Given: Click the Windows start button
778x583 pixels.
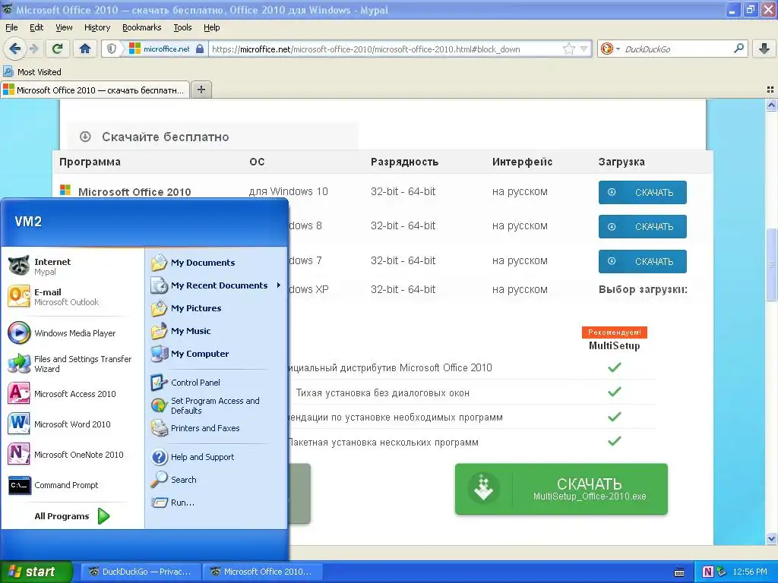Looking at the screenshot, I should tap(36, 572).
